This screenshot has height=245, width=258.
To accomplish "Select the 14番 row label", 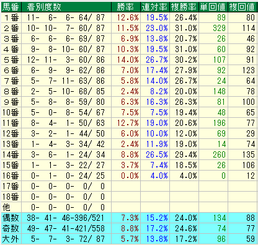I will pos(11,154).
